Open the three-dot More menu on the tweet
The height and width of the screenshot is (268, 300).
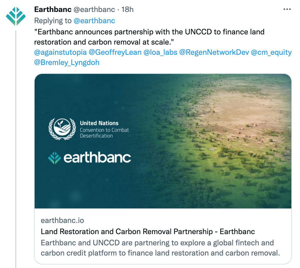(x=287, y=9)
